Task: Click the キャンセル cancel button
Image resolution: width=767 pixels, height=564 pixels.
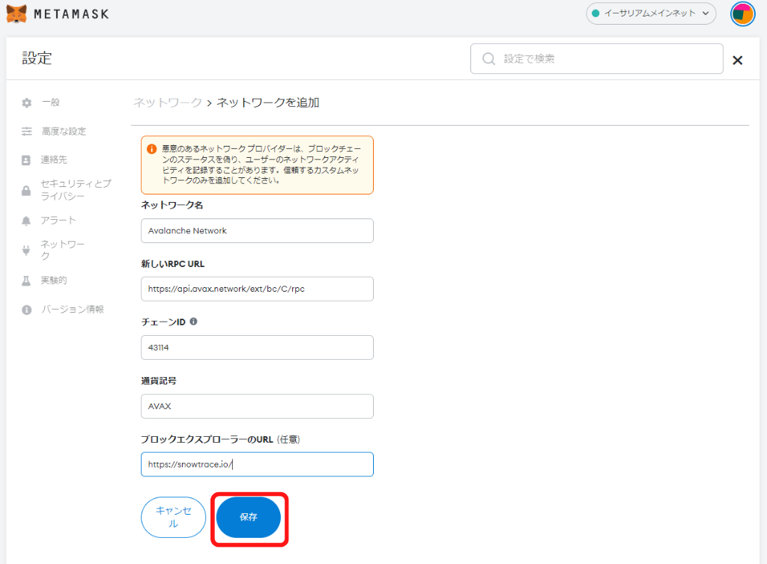Action: [173, 517]
